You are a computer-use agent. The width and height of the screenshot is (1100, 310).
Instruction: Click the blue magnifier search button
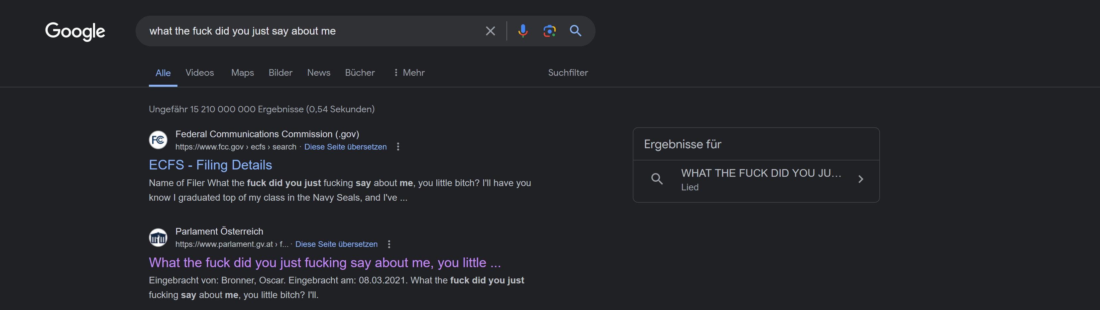(576, 31)
